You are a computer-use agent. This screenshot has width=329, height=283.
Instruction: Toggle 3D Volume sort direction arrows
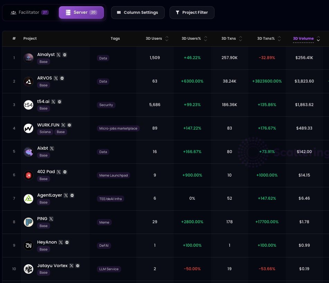tap(318, 39)
